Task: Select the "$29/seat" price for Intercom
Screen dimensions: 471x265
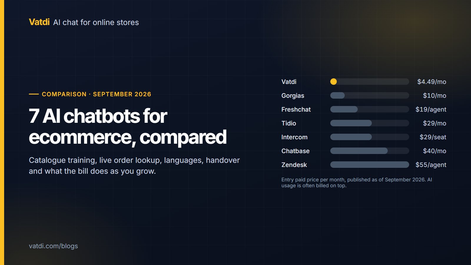Action: point(433,137)
